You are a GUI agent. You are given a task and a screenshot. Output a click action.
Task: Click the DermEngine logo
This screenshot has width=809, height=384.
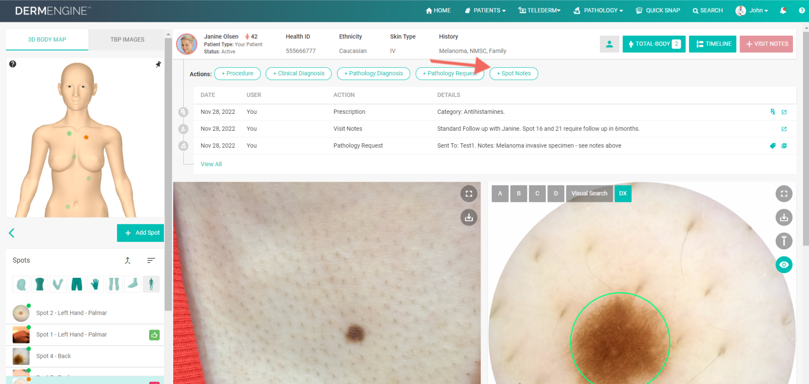click(53, 11)
